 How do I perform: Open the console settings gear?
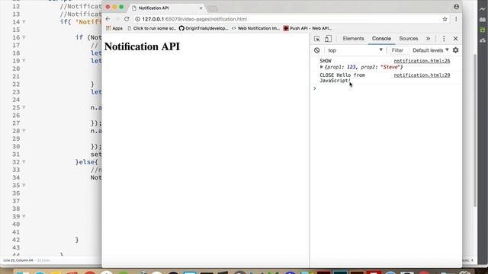[456, 50]
